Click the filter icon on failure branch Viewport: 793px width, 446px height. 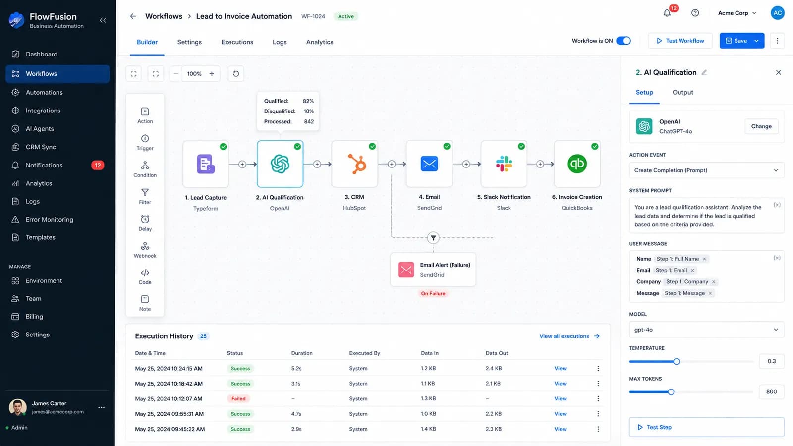pos(433,238)
